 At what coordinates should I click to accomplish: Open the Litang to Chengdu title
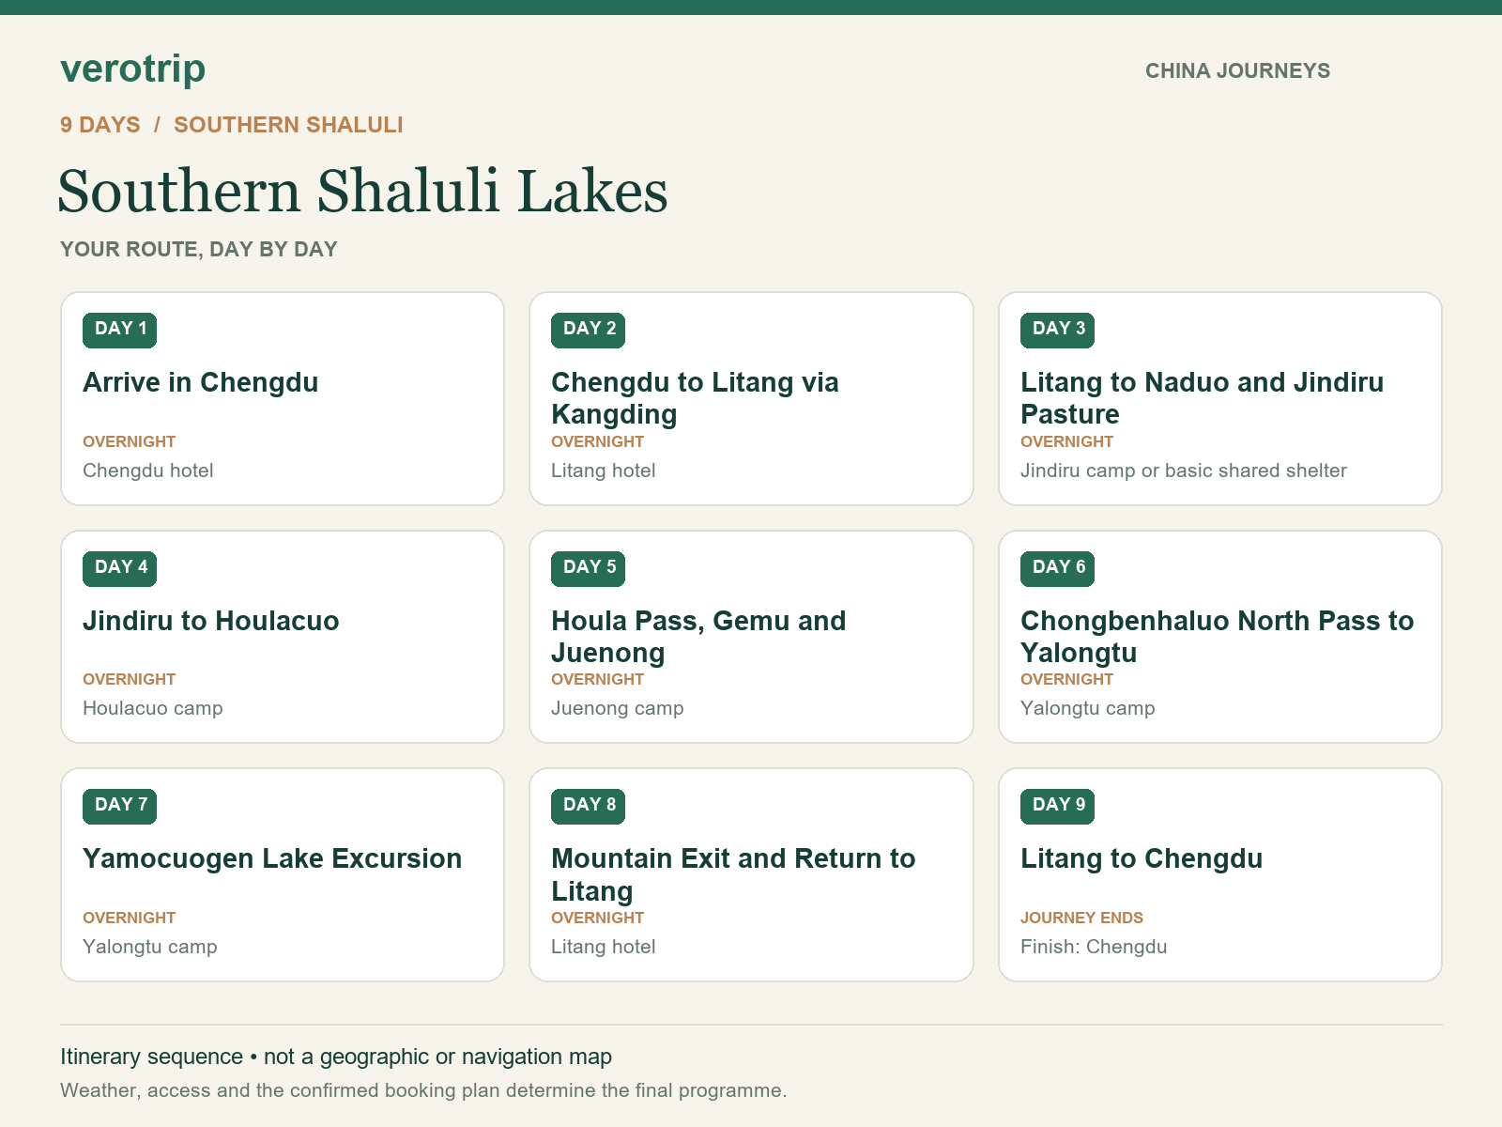click(x=1142, y=859)
